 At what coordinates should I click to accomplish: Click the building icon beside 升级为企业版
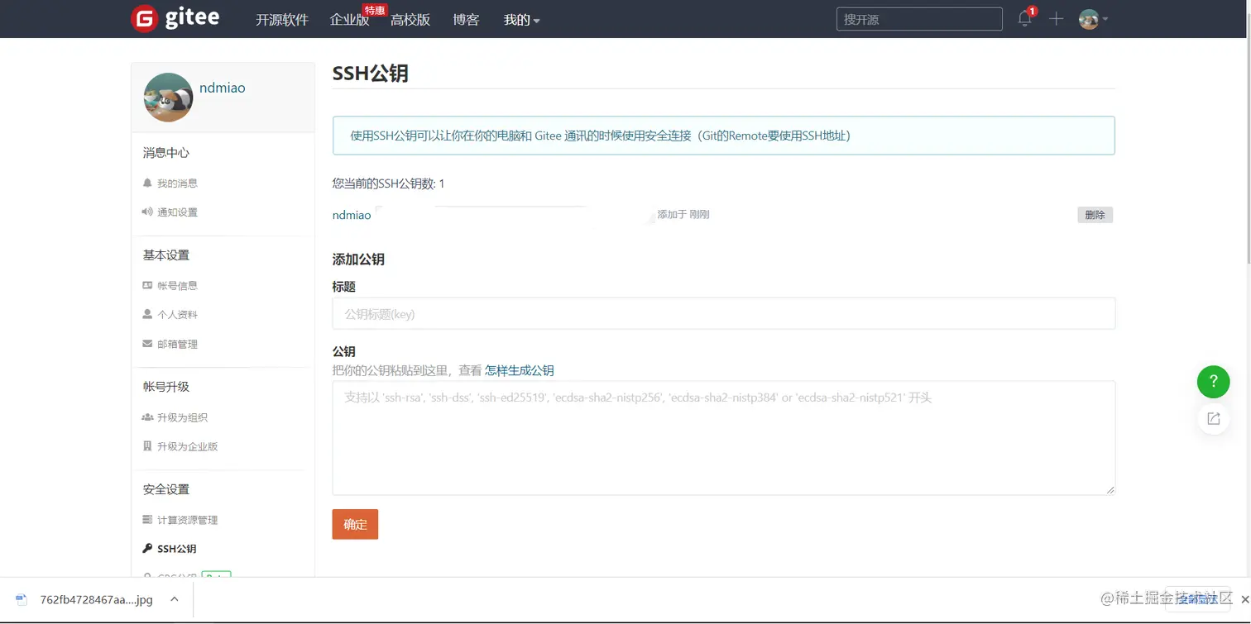coord(147,446)
